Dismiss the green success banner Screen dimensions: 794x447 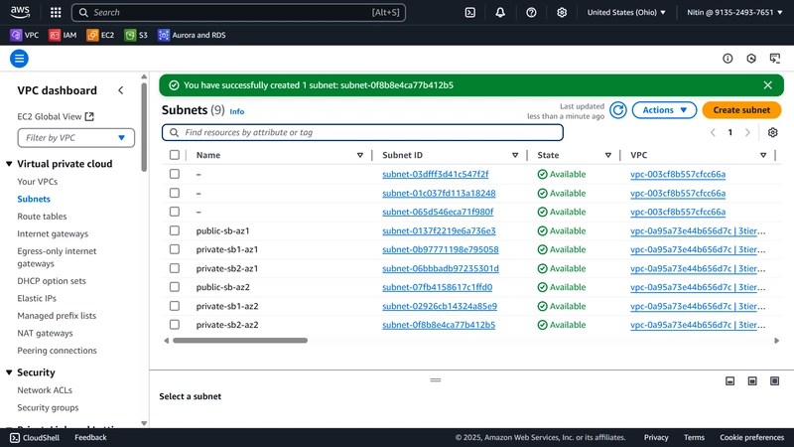pos(767,85)
